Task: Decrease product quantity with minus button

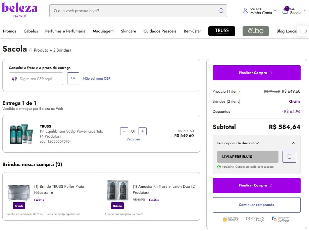Action: point(124,131)
